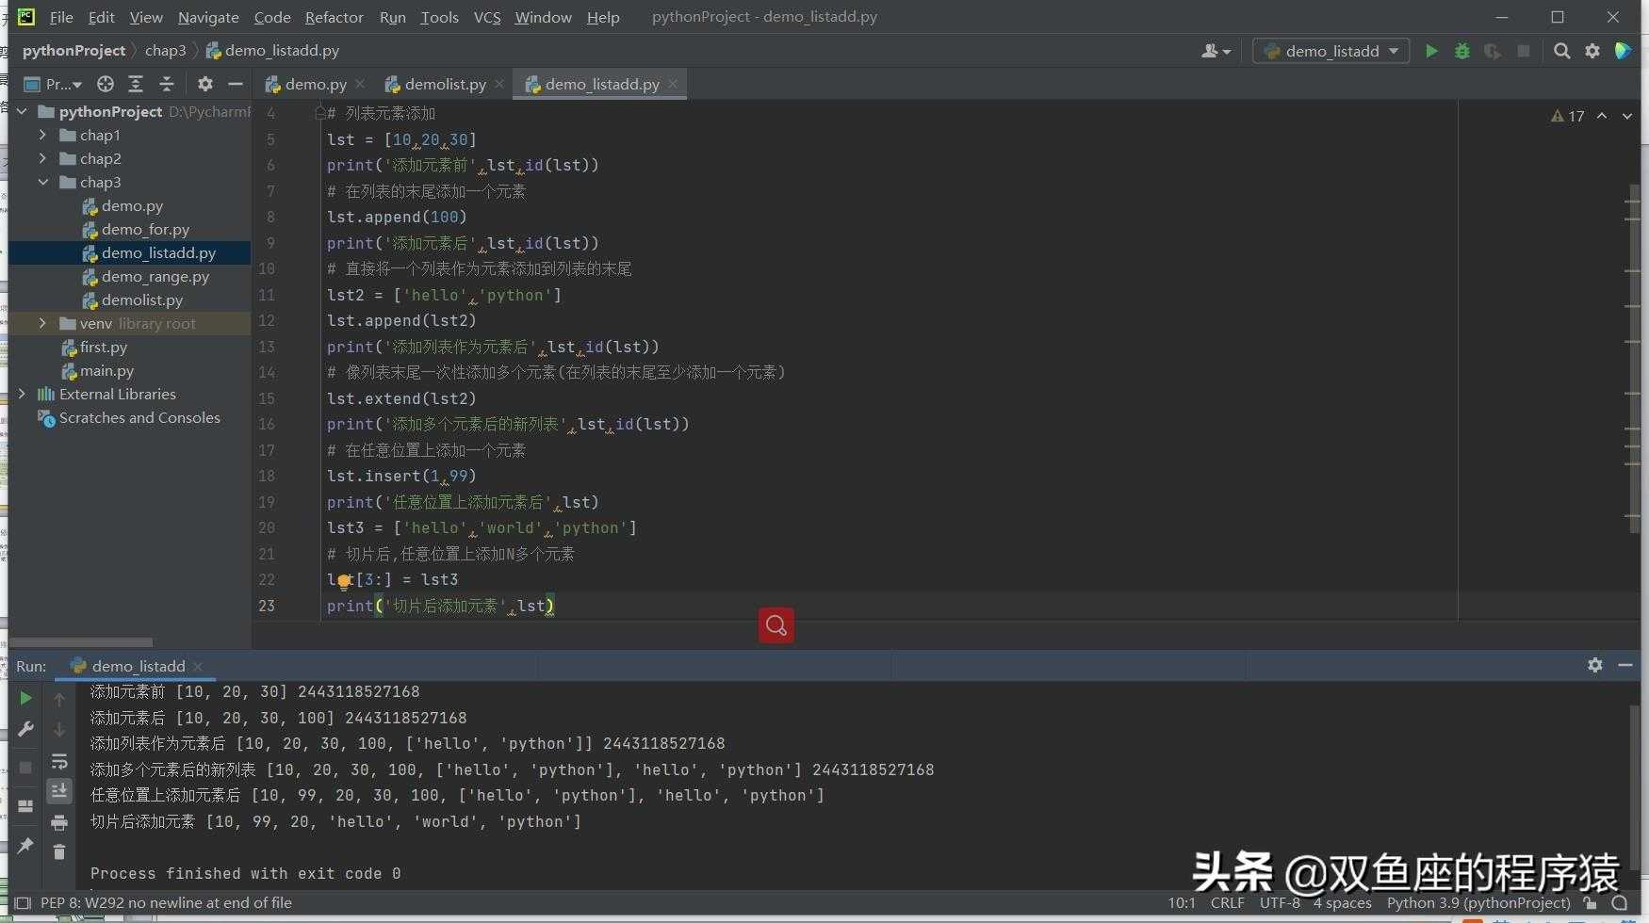Toggle read-only lock in status bar
Image resolution: width=1649 pixels, height=923 pixels.
(1591, 903)
